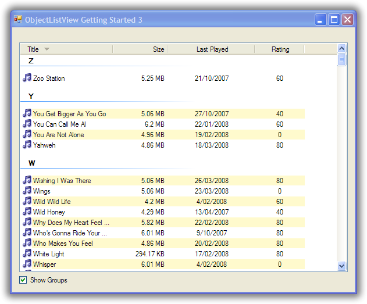The image size is (367, 304).
Task: Select the music icon for Whisper
Action: click(27, 264)
